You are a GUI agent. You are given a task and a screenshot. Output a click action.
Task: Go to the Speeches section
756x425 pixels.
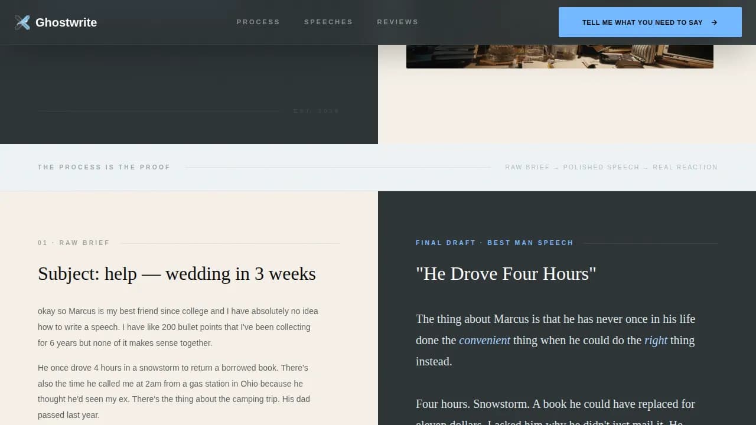[328, 22]
